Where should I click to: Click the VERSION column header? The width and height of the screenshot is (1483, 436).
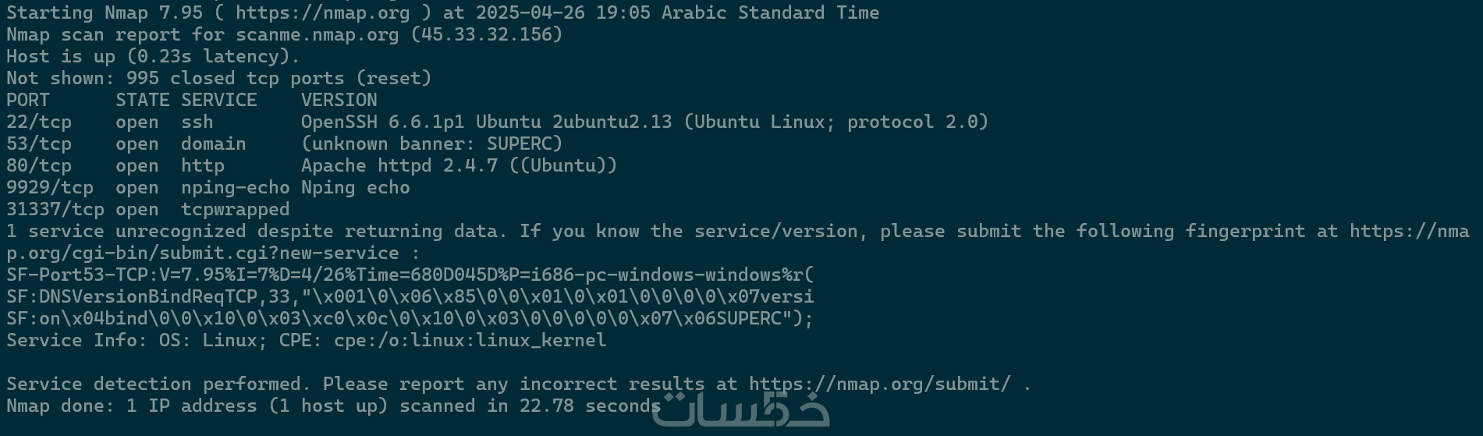339,101
